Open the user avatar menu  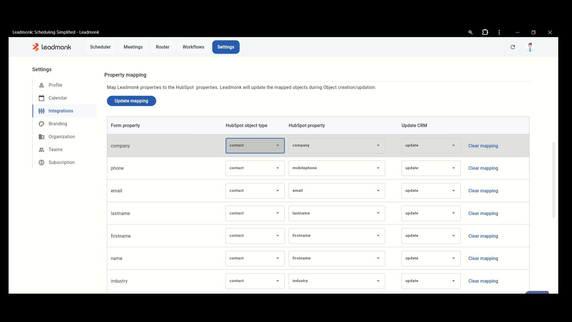pyautogui.click(x=530, y=47)
